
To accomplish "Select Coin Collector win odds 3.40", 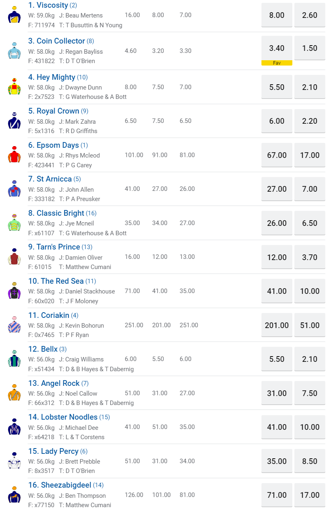I will [x=277, y=48].
